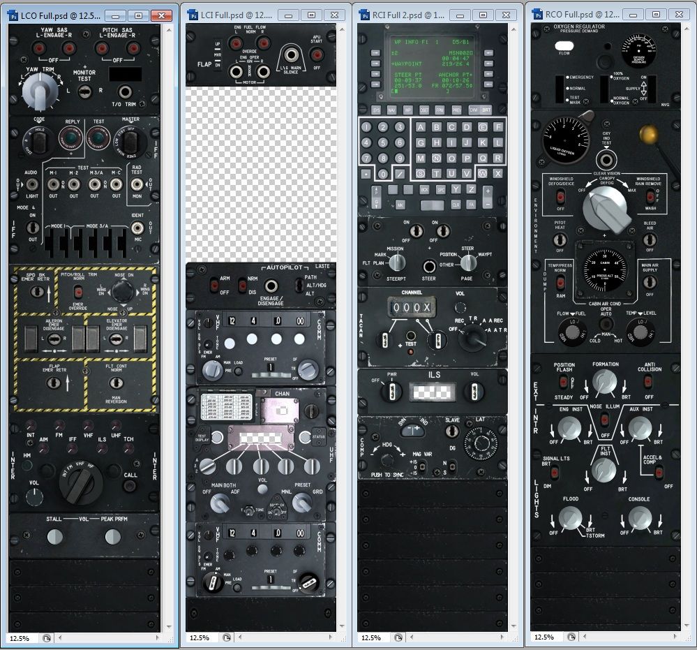697x650 pixels.
Task: Click the Photoshop icon in LCO Full.psd title bar
Action: (x=12, y=15)
